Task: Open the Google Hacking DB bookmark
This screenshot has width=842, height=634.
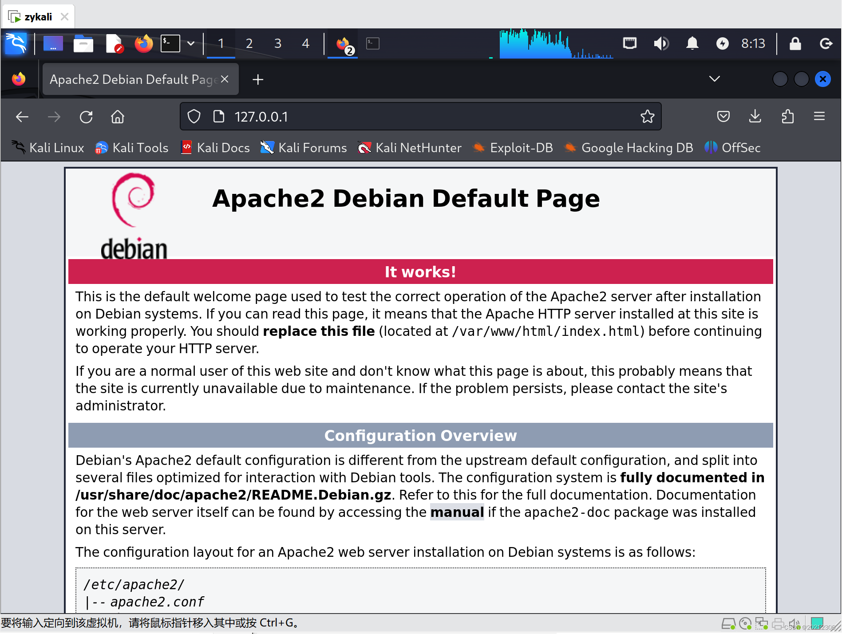Action: tap(628, 148)
